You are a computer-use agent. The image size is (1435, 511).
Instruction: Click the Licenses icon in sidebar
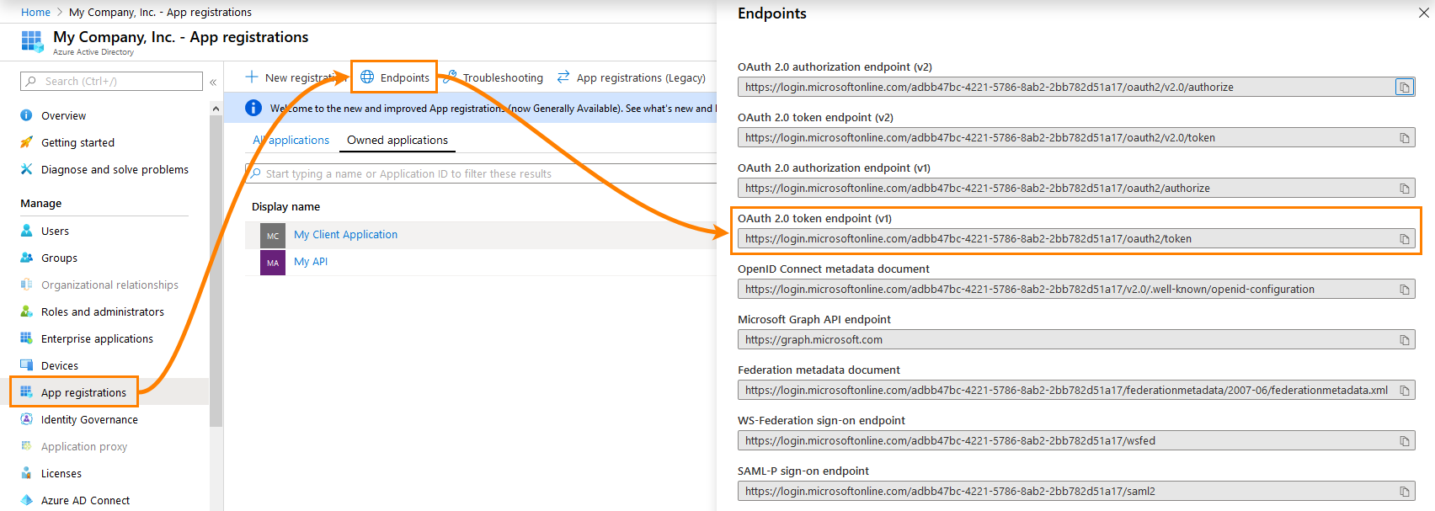(x=26, y=473)
